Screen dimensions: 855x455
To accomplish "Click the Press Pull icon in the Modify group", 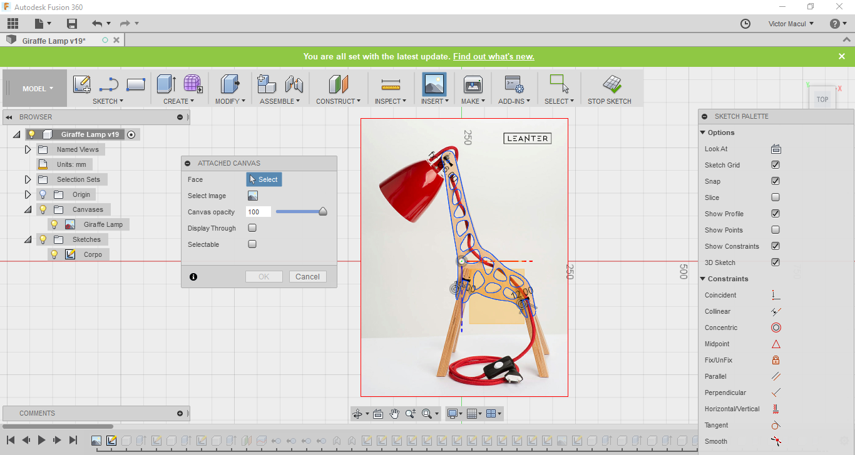I will coord(230,84).
